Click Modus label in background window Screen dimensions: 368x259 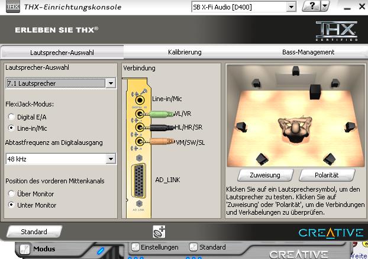point(44,249)
